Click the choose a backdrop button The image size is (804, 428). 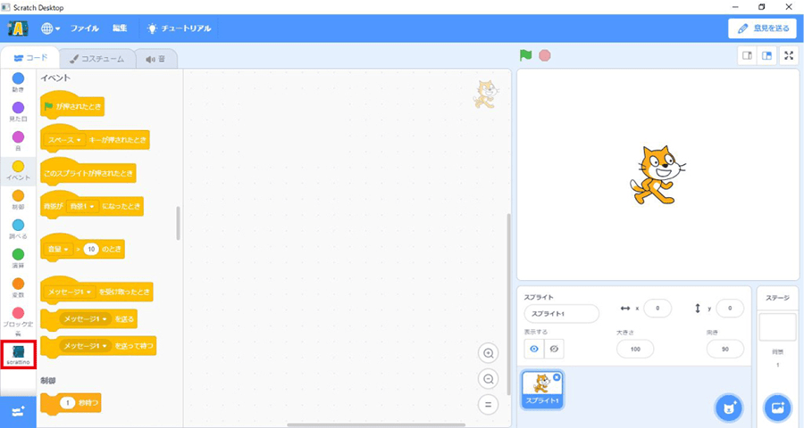tap(777, 408)
